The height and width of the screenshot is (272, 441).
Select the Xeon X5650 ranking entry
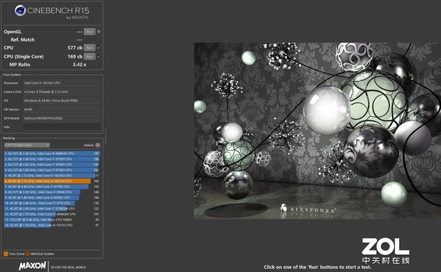pyautogui.click(x=52, y=220)
